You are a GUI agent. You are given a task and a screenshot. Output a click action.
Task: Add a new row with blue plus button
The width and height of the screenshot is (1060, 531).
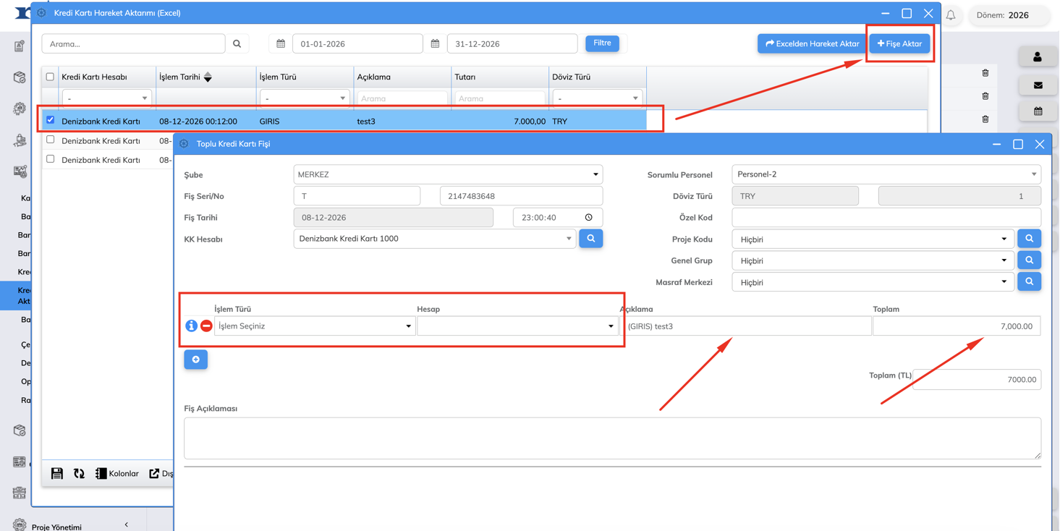click(196, 360)
